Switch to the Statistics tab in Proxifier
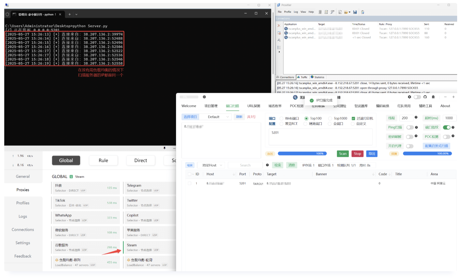Image resolution: width=462 pixels, height=278 pixels. coord(318,77)
